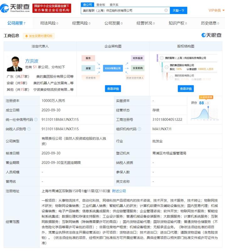Click the 附近公司 link
The width and height of the screenshot is (225, 251).
(x=119, y=191)
